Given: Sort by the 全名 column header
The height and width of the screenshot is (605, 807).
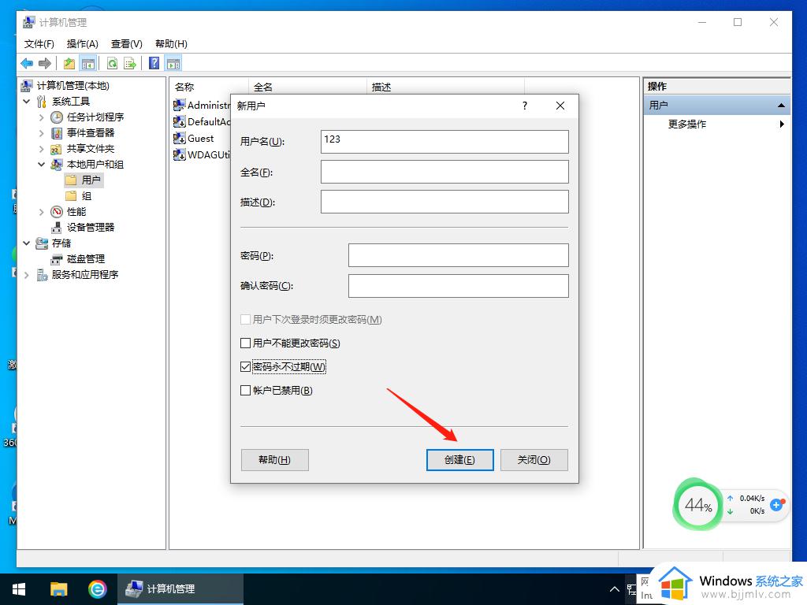Looking at the screenshot, I should (308, 87).
